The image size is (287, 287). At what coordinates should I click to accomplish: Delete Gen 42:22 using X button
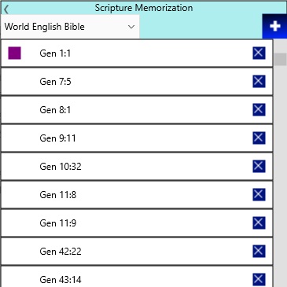click(259, 252)
